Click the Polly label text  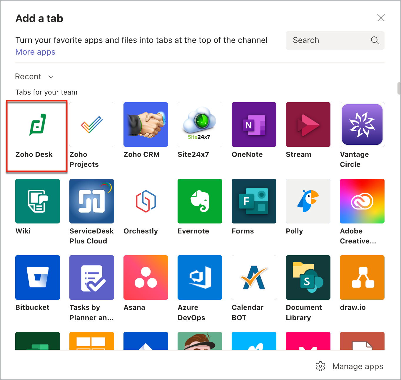coord(295,231)
